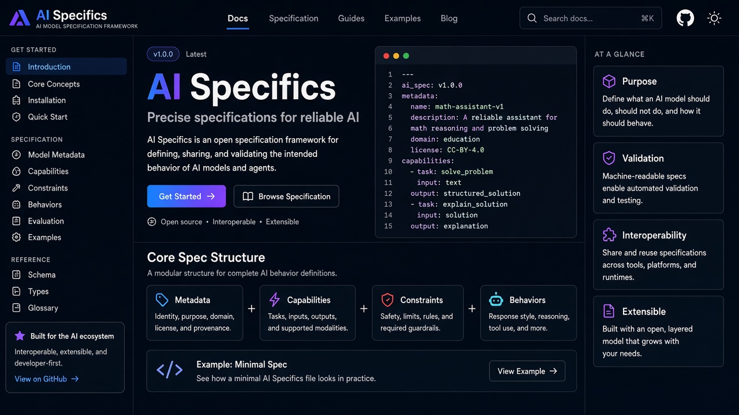Open the Docs tab
The image size is (739, 415).
point(238,18)
